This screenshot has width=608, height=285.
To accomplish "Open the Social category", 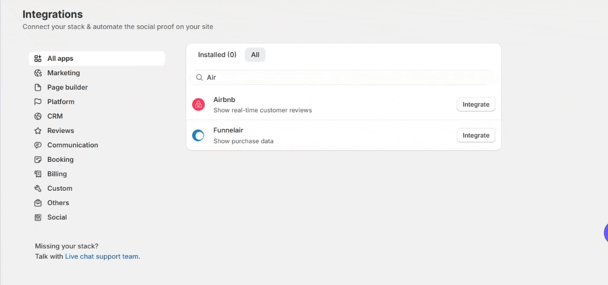I will (57, 217).
